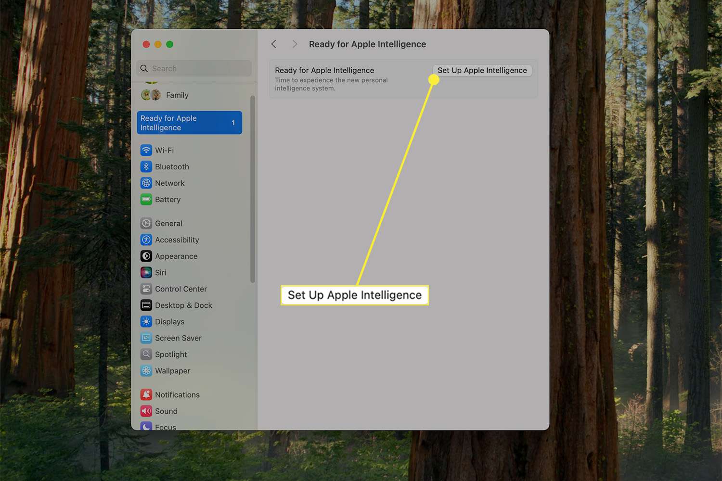Select the Bluetooth icon in sidebar

point(146,167)
